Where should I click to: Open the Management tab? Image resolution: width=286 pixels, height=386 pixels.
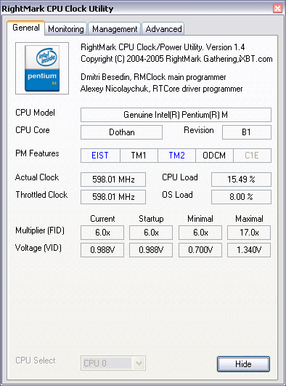[x=115, y=29]
